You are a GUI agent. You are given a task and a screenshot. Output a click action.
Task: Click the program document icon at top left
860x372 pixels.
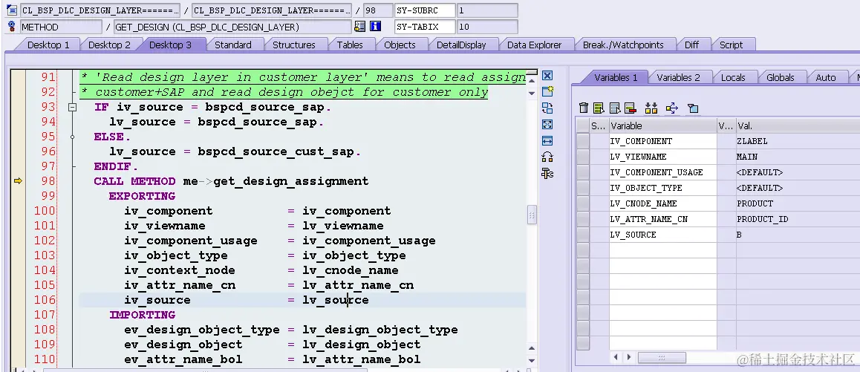click(12, 10)
